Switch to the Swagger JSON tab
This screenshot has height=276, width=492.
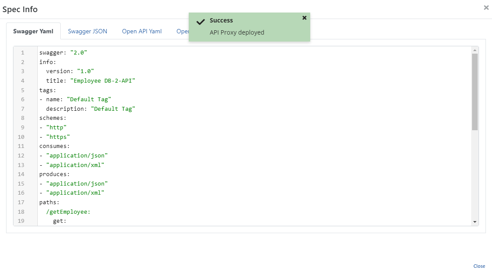click(x=88, y=31)
